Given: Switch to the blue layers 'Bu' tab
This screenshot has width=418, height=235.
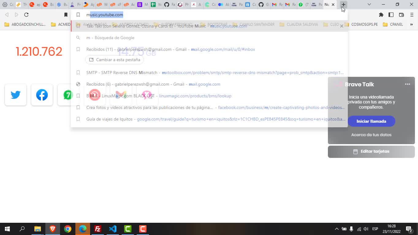Looking at the screenshot, I should pos(62,5).
